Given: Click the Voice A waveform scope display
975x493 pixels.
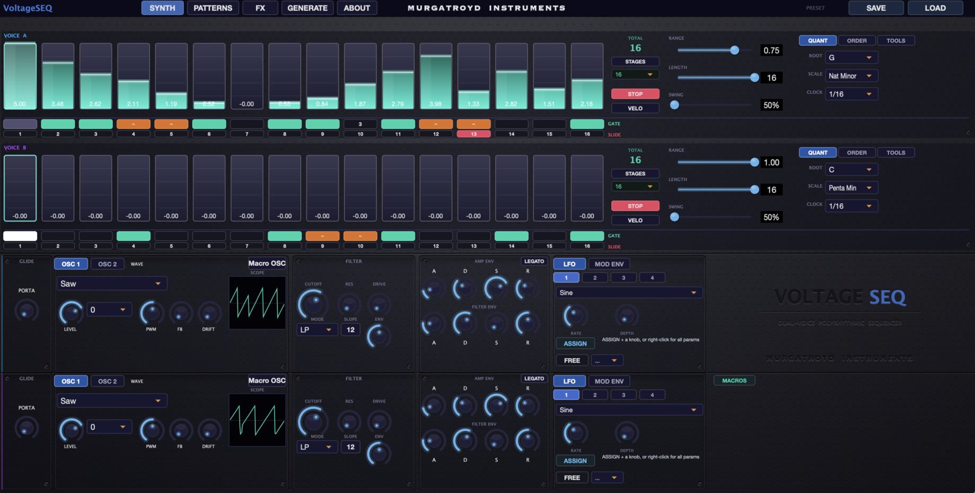Looking at the screenshot, I should pos(257,303).
